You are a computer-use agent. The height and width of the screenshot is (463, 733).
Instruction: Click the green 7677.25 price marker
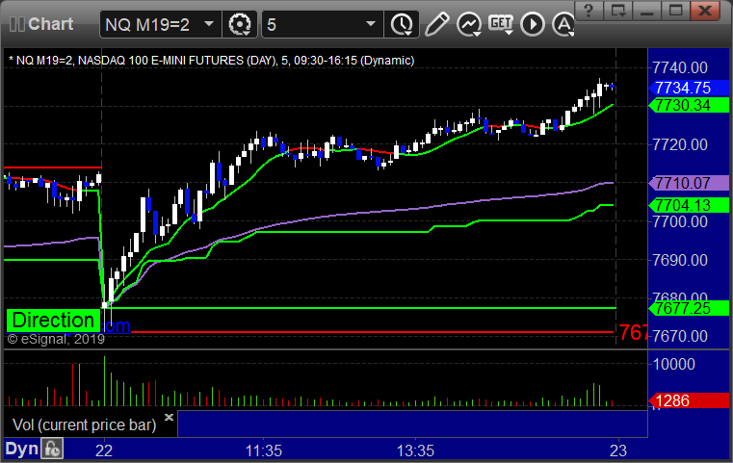tap(689, 308)
